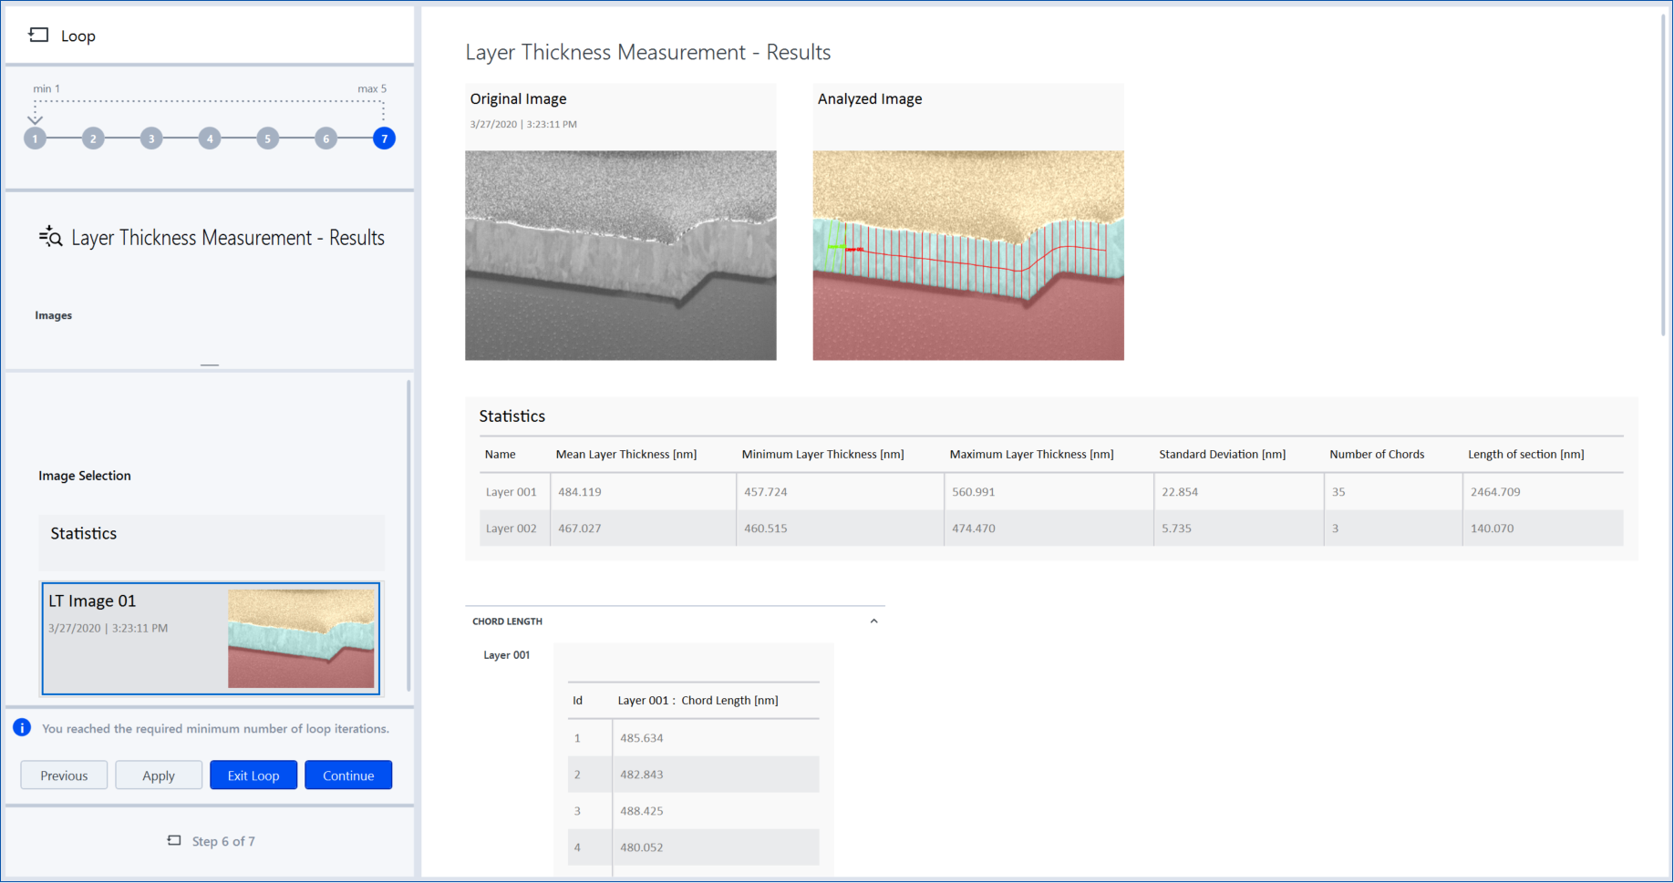Screen dimensions: 1674x883
Task: Select the LT Image 01 thumbnail
Action: [211, 638]
